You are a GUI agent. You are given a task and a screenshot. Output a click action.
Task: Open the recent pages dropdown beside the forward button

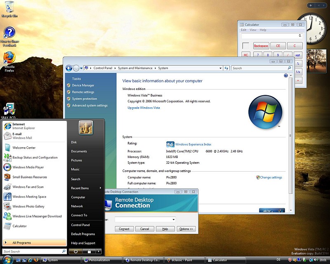pos(81,68)
